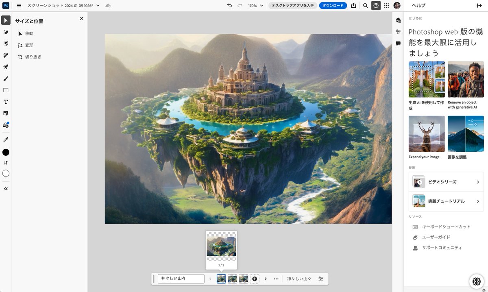
Task: Select the second variation thumbnail
Action: tap(232, 279)
